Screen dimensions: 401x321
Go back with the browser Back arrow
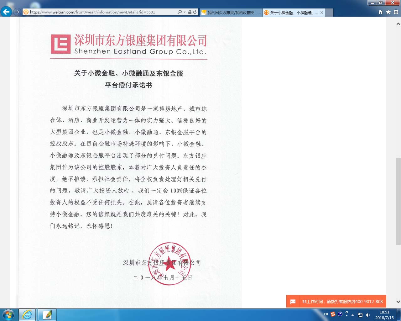(x=6, y=12)
